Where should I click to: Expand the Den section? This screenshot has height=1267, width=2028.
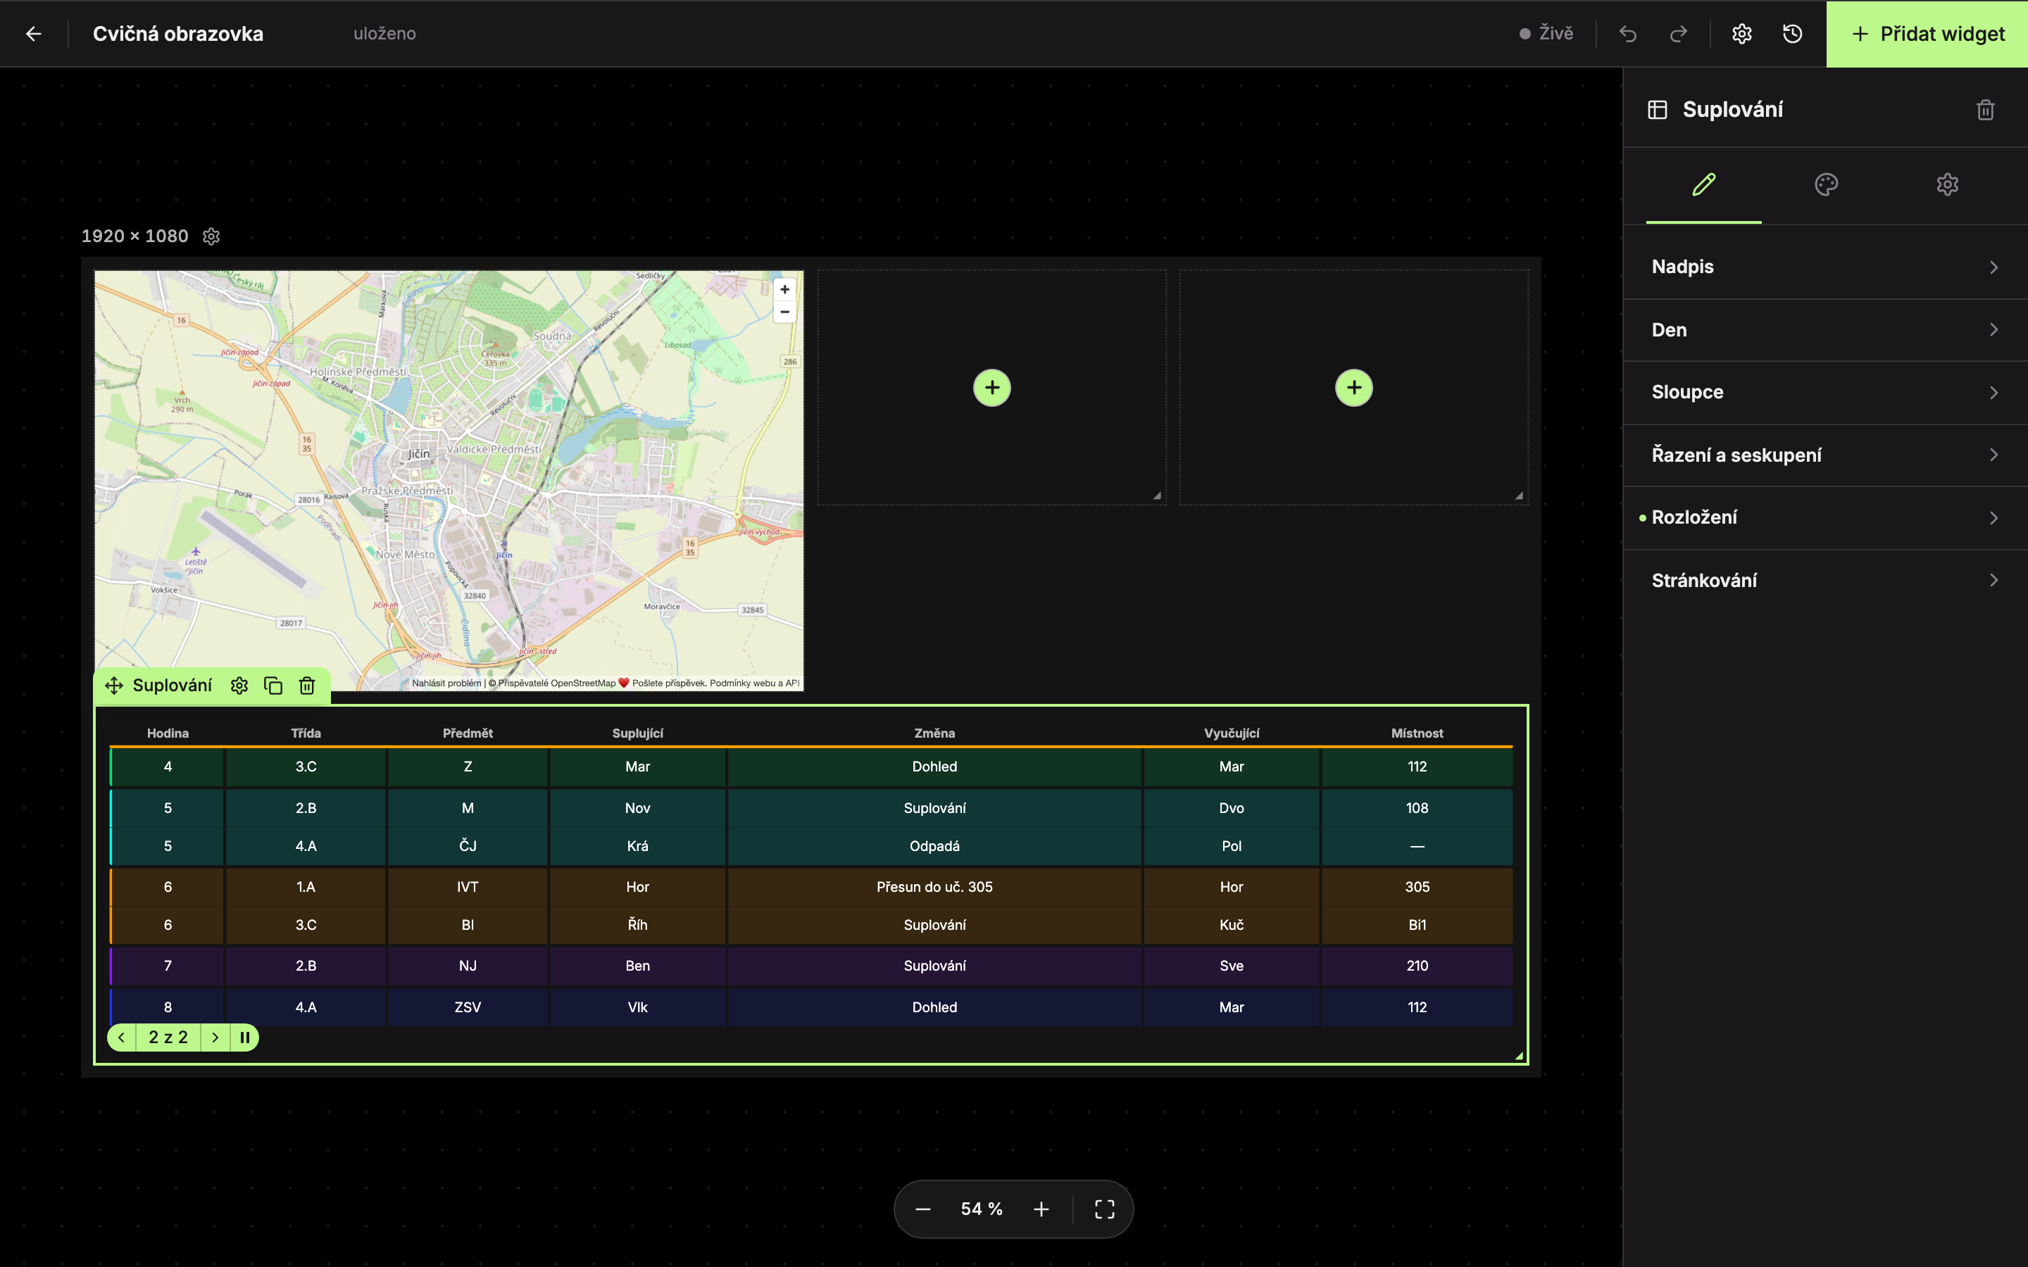coord(1825,330)
